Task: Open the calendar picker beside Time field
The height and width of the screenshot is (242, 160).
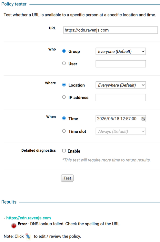Action: (143, 118)
